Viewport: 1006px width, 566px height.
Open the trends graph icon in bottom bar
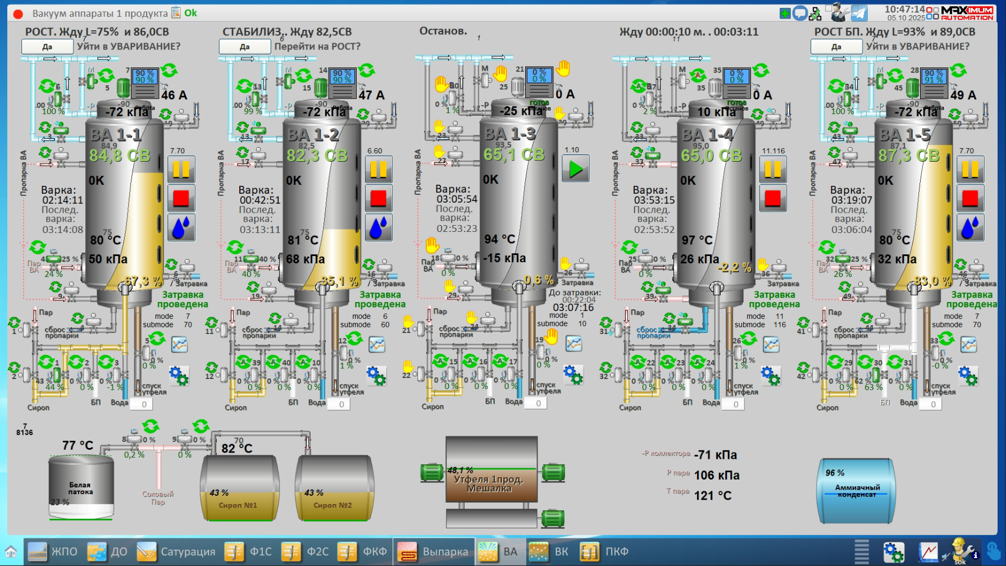pyautogui.click(x=928, y=552)
